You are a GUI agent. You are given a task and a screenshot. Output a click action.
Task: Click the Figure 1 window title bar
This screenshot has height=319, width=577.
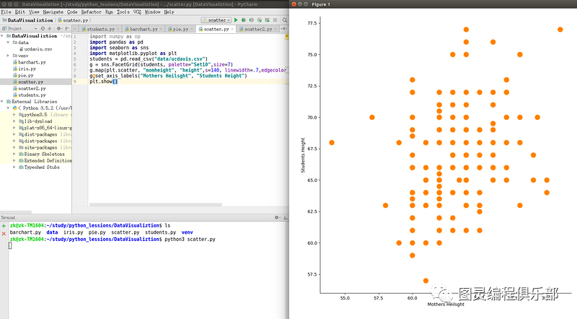433,4
